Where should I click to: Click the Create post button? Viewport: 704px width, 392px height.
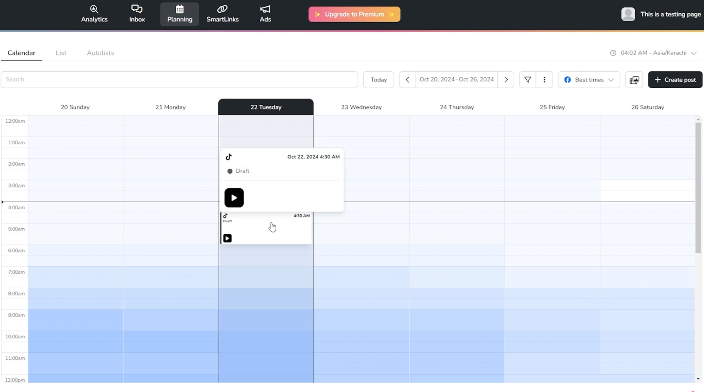point(675,80)
